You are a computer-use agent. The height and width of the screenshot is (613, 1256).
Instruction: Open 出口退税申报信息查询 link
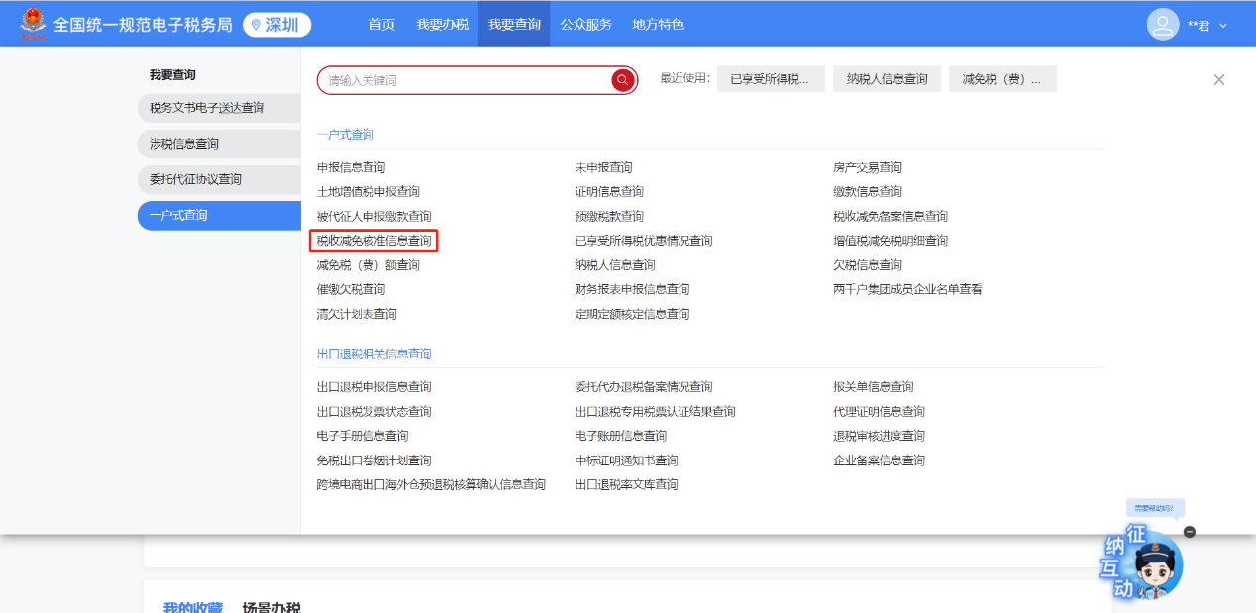tap(374, 387)
